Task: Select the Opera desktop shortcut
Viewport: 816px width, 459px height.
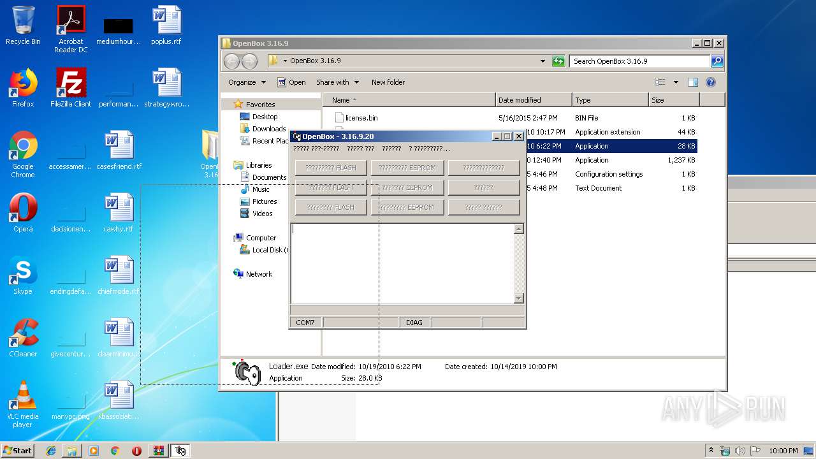Action: [23, 213]
